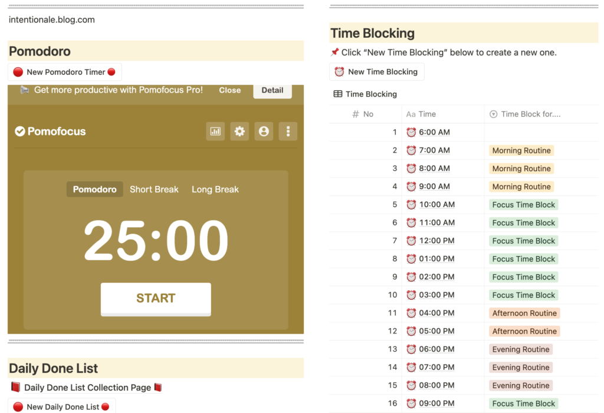
Task: Open the 04:00 PM time entry
Action: [436, 313]
